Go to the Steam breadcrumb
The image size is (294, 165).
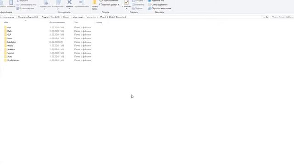[66, 17]
